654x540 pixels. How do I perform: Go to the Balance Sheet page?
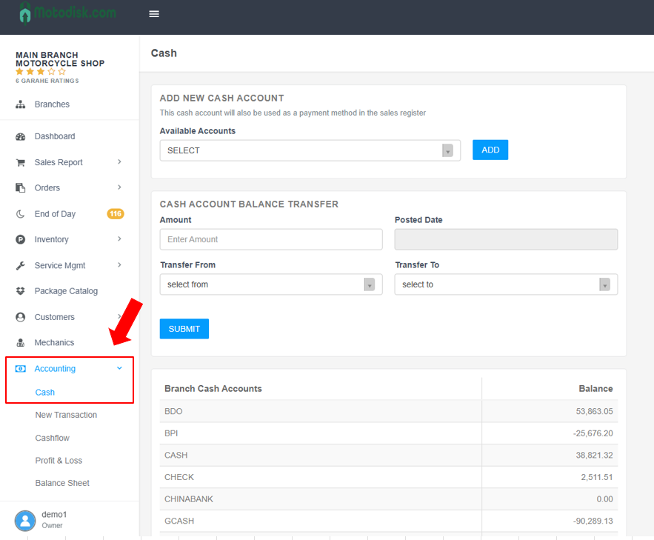[x=62, y=483]
